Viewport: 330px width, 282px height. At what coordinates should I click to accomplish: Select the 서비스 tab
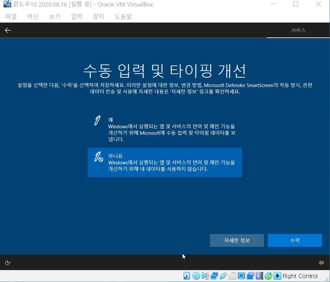298,30
